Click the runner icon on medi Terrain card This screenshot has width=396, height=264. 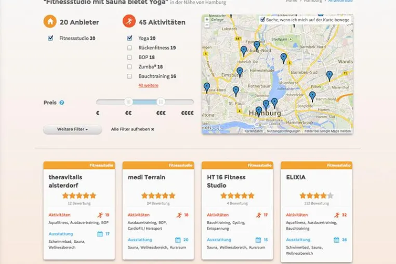pyautogui.click(x=179, y=215)
